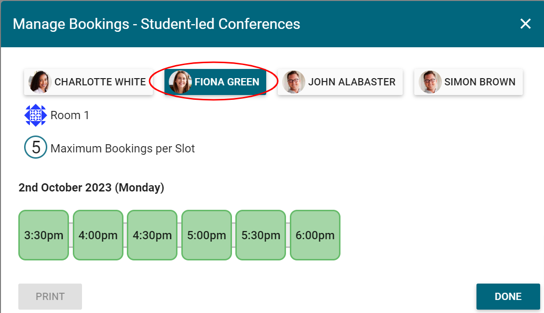544x313 pixels.
Task: Click the 2nd October 2023 date heading
Action: [91, 187]
